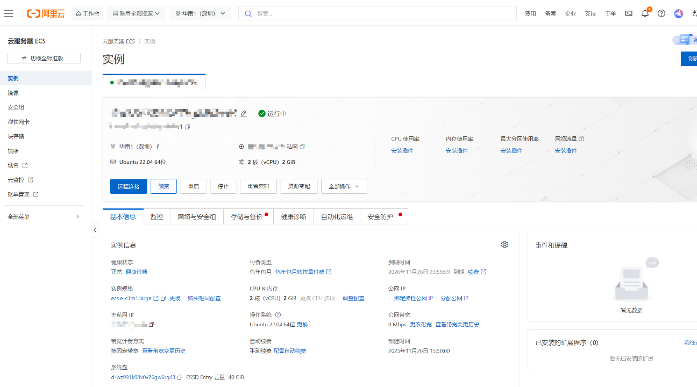Switch to the 网络与安全组 tab

point(197,217)
